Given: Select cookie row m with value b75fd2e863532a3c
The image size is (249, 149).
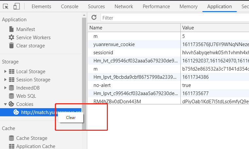Looking at the screenshot, I should [x=168, y=69].
